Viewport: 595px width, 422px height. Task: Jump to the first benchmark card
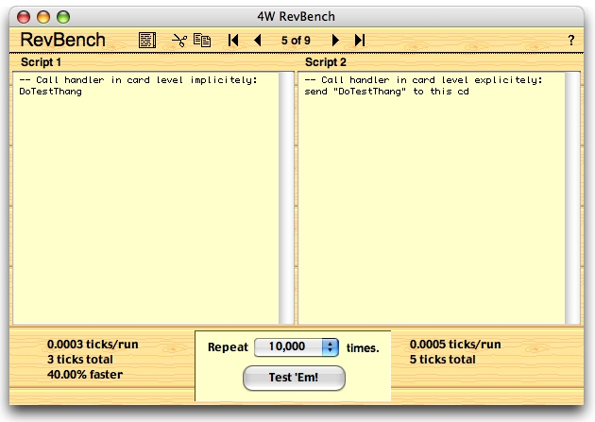pyautogui.click(x=233, y=41)
